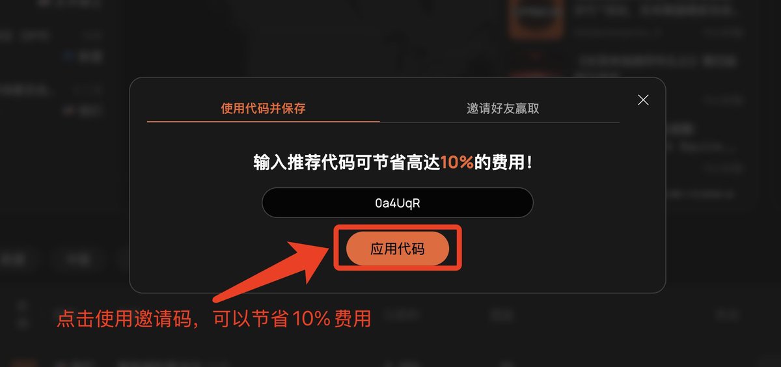This screenshot has height=367, width=781.
Task: Switch to the 邀请好友赢取 tab
Action: point(502,108)
